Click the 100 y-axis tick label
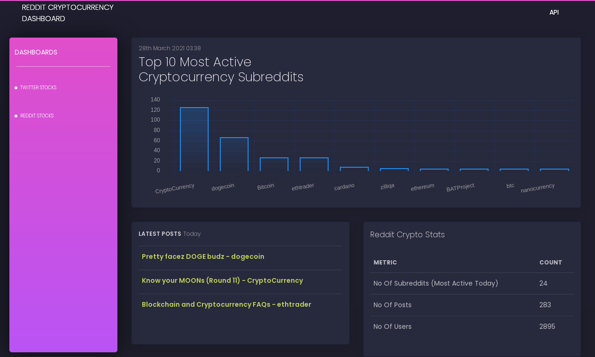The image size is (595, 357). point(155,120)
